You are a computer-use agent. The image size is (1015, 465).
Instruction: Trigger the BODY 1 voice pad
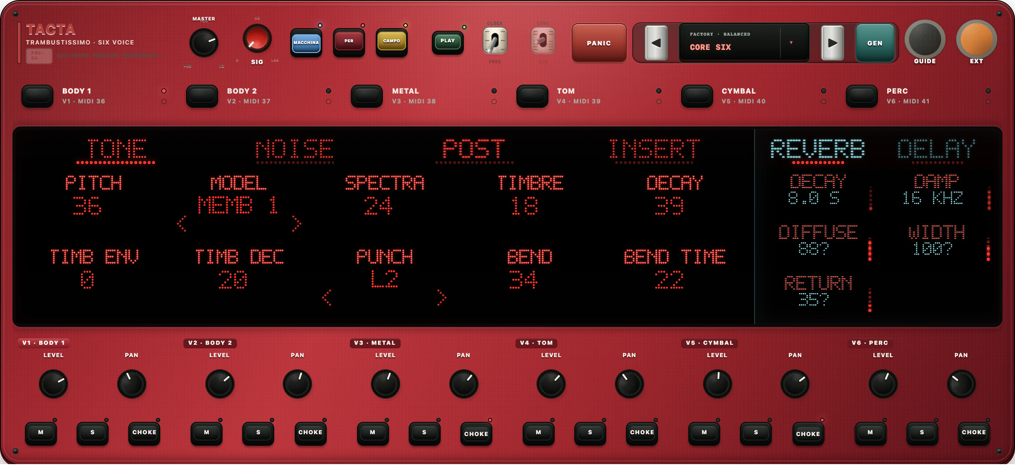pyautogui.click(x=37, y=96)
